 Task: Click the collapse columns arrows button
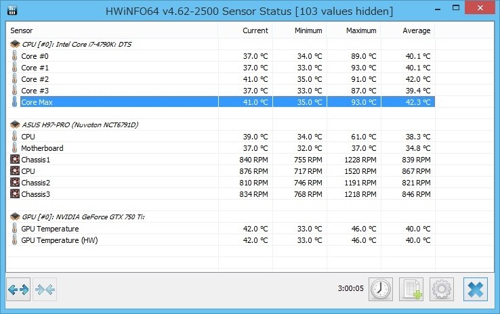tap(45, 290)
